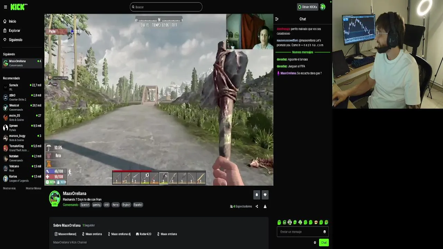Click the report warning triangle icon
This screenshot has height=249, width=443.
tap(265, 206)
